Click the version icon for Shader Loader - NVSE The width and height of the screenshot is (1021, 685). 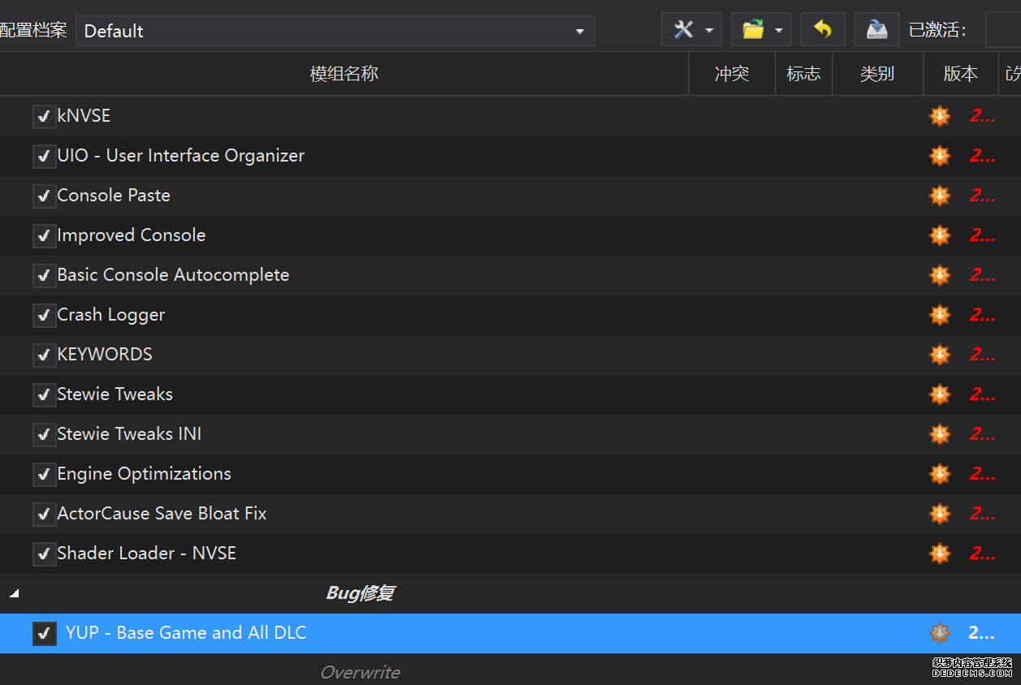pyautogui.click(x=939, y=554)
